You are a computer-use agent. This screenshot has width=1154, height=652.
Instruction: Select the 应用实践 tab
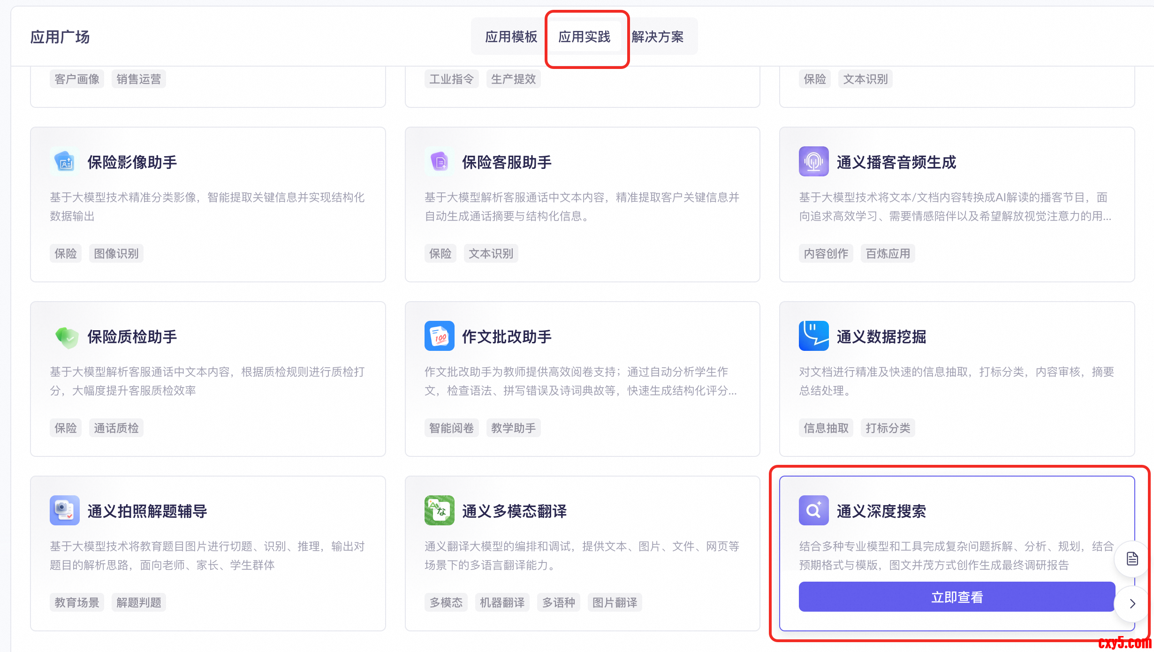coord(584,37)
